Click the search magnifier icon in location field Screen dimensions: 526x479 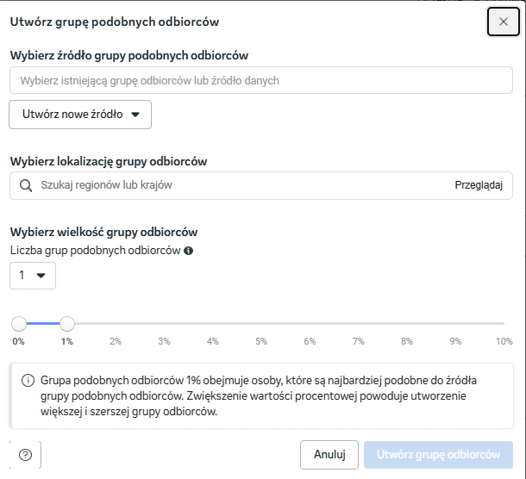26,185
